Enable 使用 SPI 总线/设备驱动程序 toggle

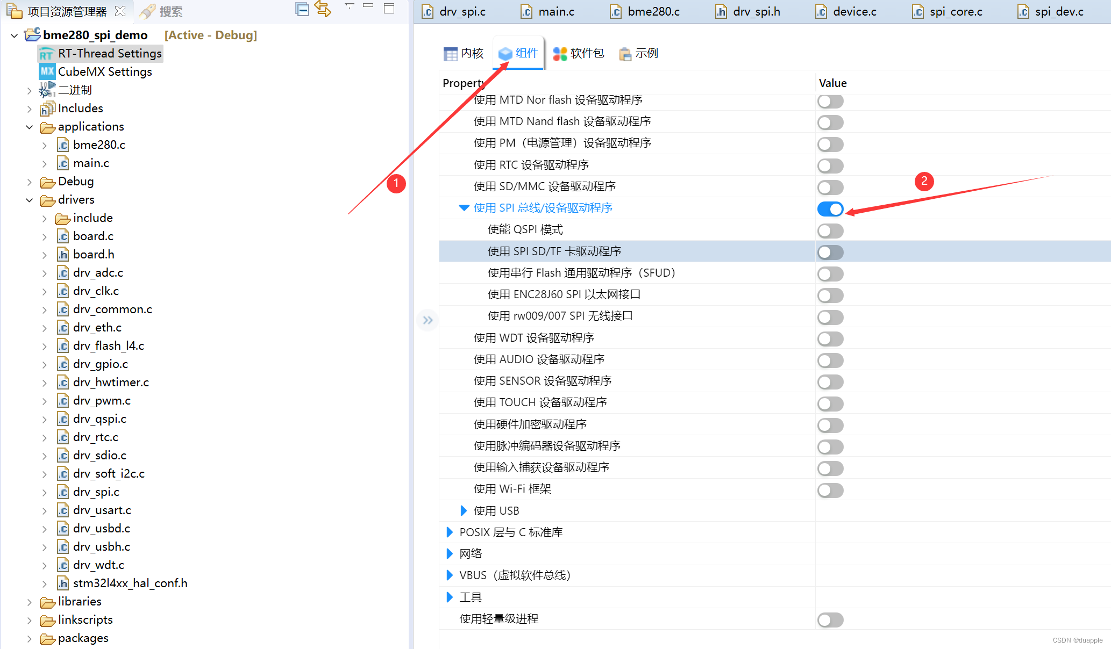(831, 208)
